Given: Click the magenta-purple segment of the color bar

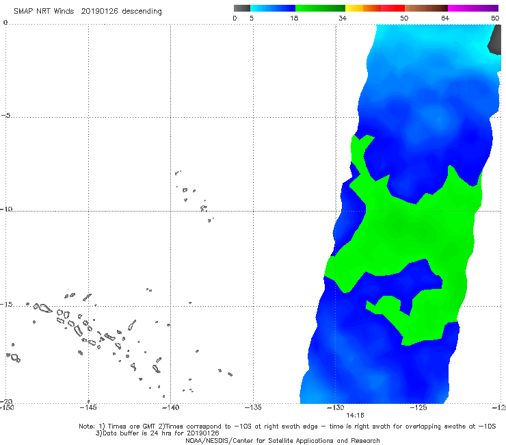Looking at the screenshot, I should coord(473,8).
